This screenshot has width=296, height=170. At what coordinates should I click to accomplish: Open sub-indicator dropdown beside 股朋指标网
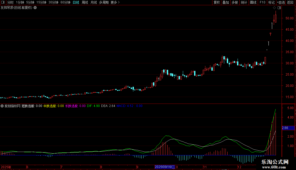click(x=2, y=106)
